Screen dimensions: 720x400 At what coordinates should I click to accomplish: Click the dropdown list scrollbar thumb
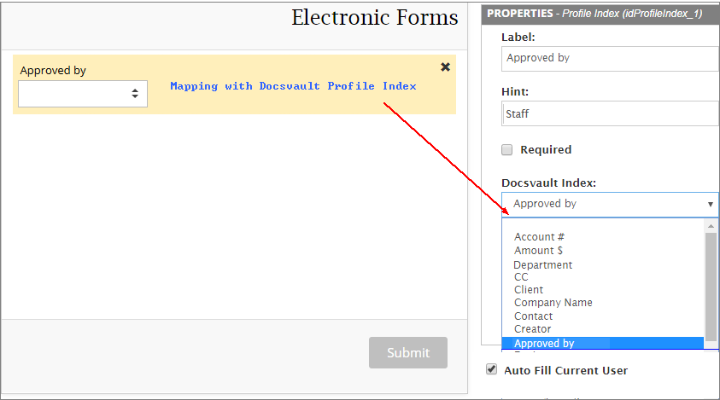point(711,286)
